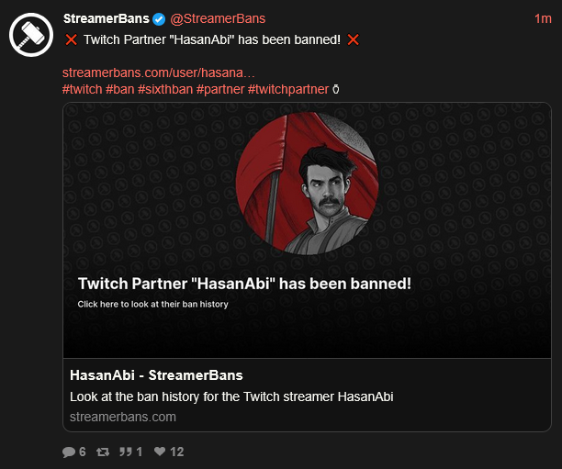This screenshot has width=562, height=469.
Task: Open the #partner hashtag
Action: [219, 89]
